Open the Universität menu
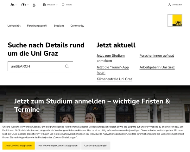Screen dimensions: 190x152 click(14, 26)
